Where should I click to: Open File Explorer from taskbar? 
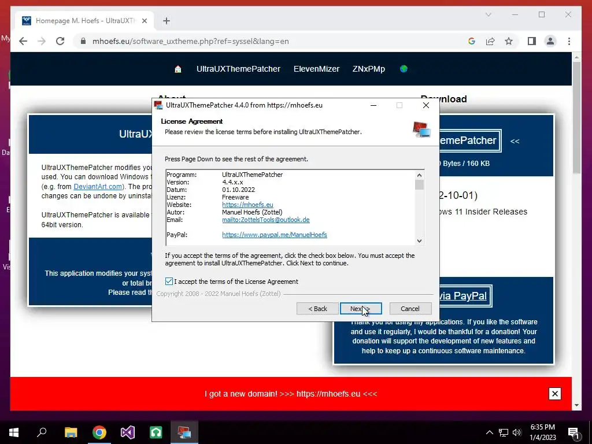tap(71, 432)
